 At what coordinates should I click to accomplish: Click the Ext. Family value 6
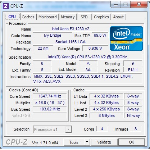(x=42, y=70)
